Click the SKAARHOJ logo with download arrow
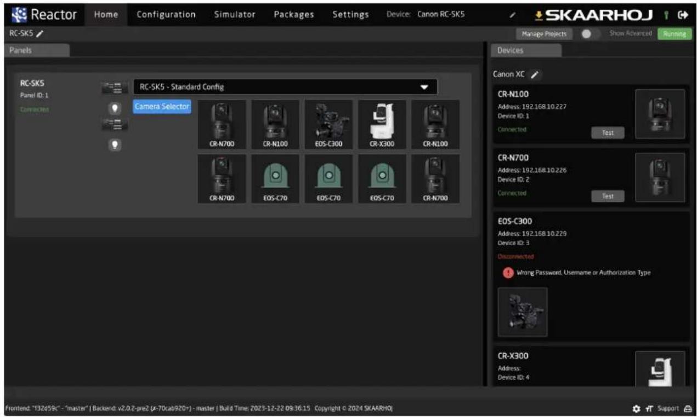The height and width of the screenshot is (417, 697). coord(594,14)
